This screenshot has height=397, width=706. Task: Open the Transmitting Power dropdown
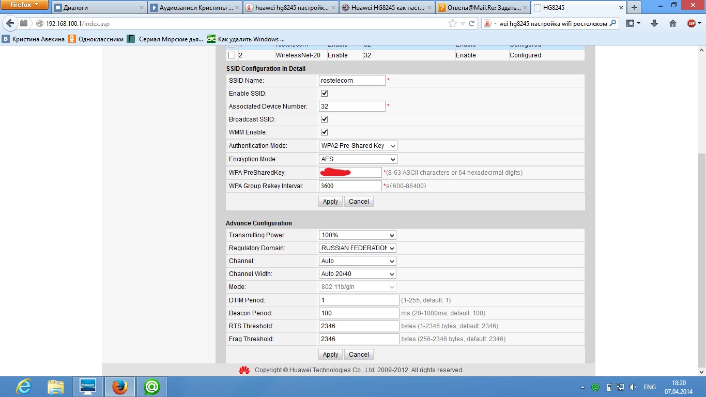click(x=358, y=235)
